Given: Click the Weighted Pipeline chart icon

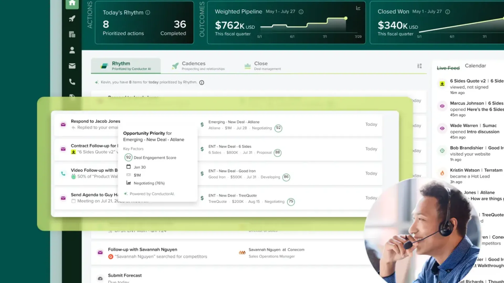Looking at the screenshot, I should [358, 8].
